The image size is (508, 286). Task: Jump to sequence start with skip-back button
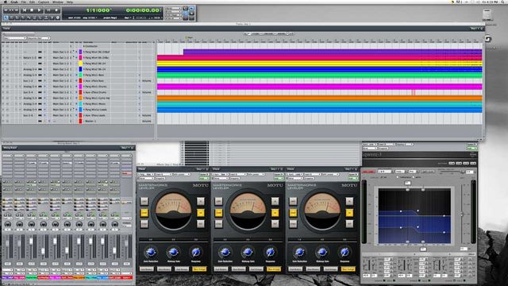tap(25, 10)
